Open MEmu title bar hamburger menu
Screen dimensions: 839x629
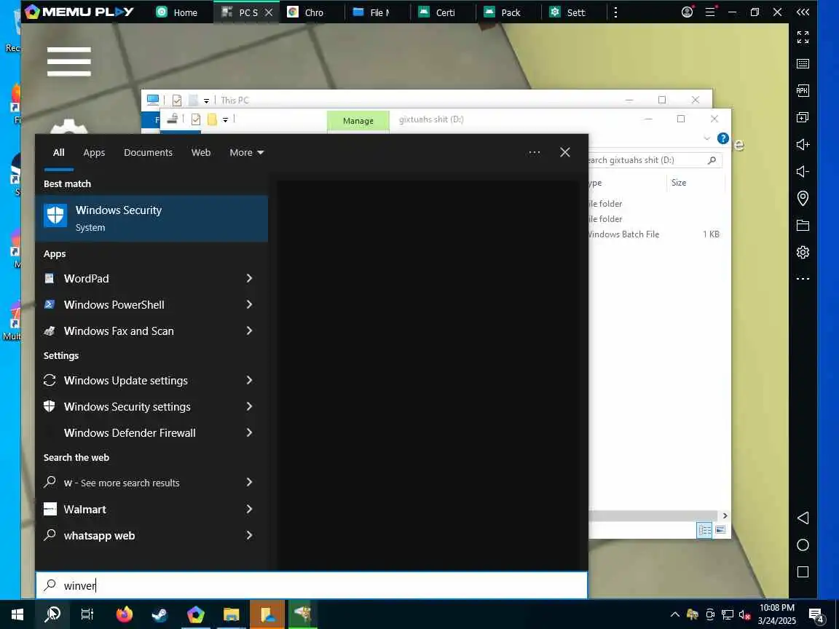tap(710, 12)
